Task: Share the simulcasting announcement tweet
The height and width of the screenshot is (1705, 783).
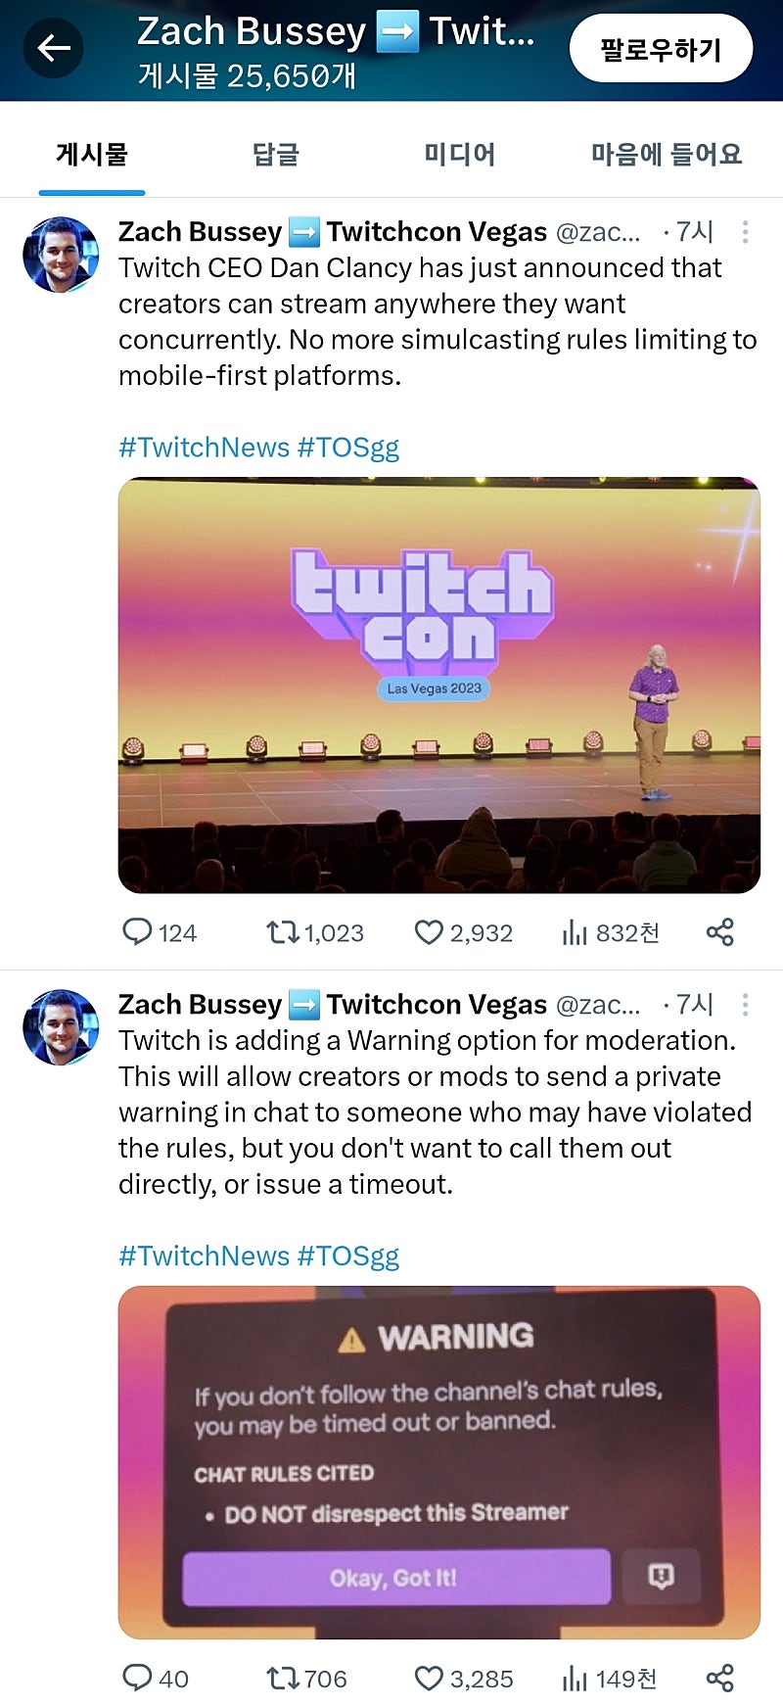Action: click(719, 931)
